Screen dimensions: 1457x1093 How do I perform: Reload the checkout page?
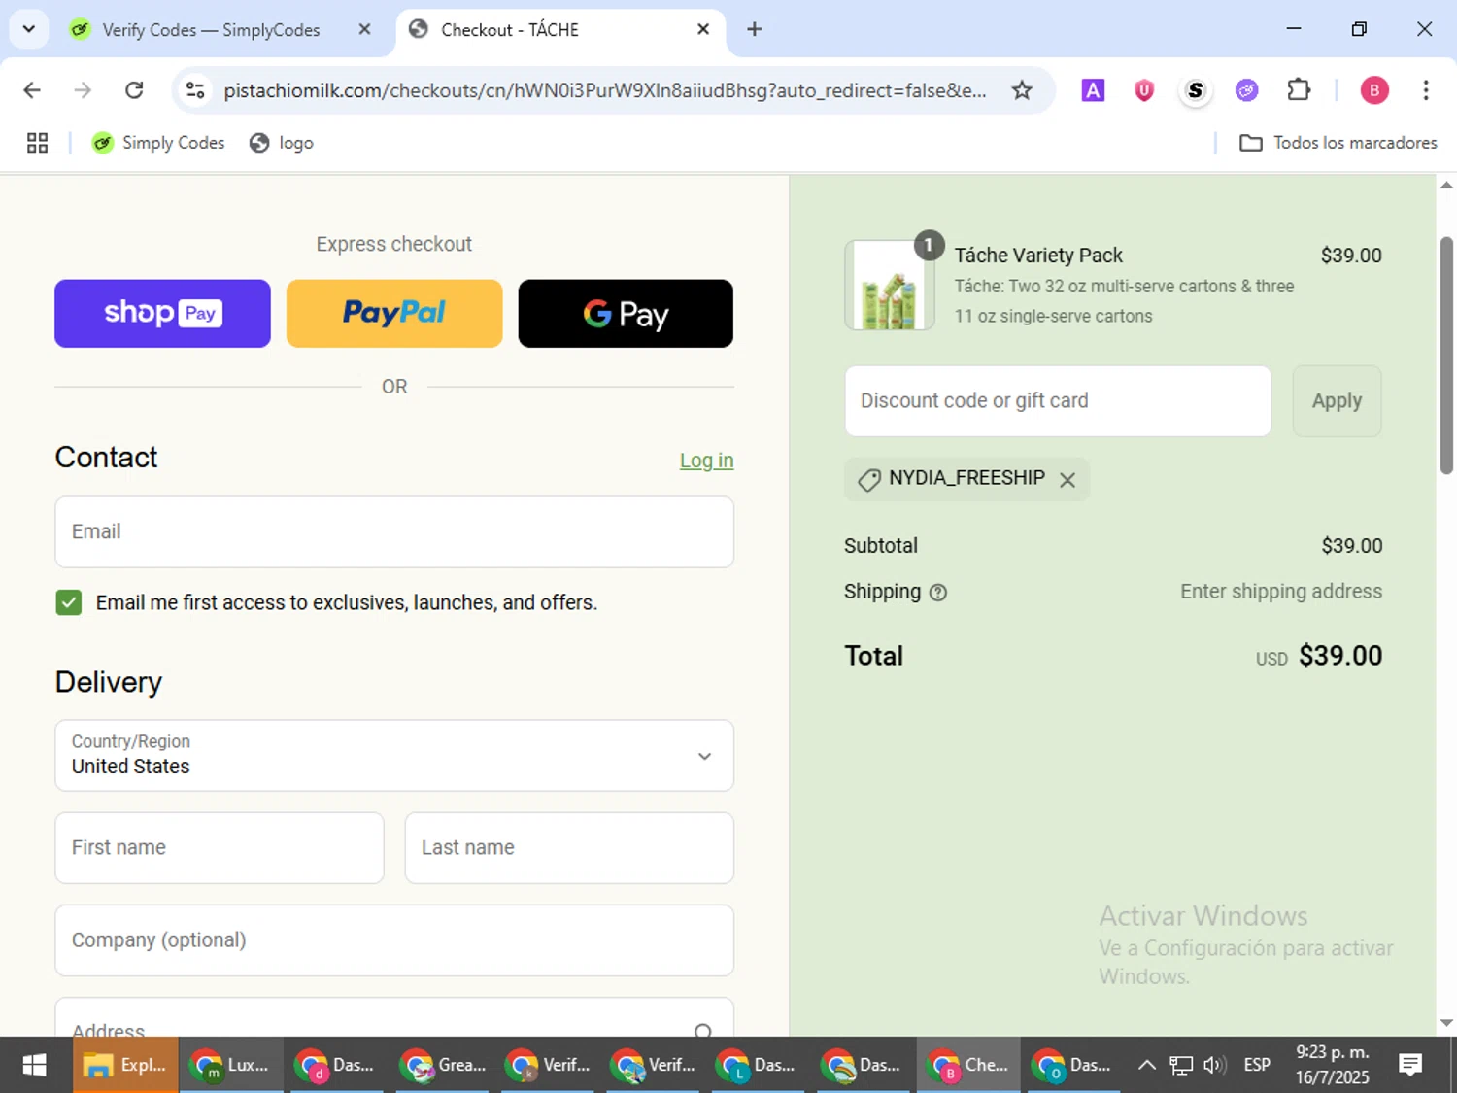click(x=134, y=90)
